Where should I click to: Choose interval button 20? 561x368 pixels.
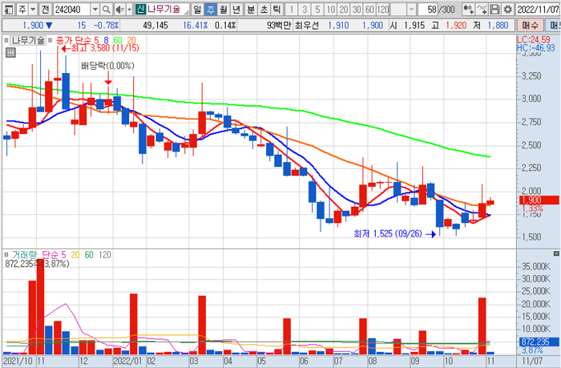[344, 10]
